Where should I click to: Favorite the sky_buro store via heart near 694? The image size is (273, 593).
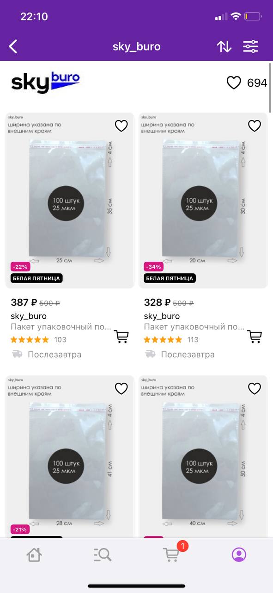click(x=234, y=83)
